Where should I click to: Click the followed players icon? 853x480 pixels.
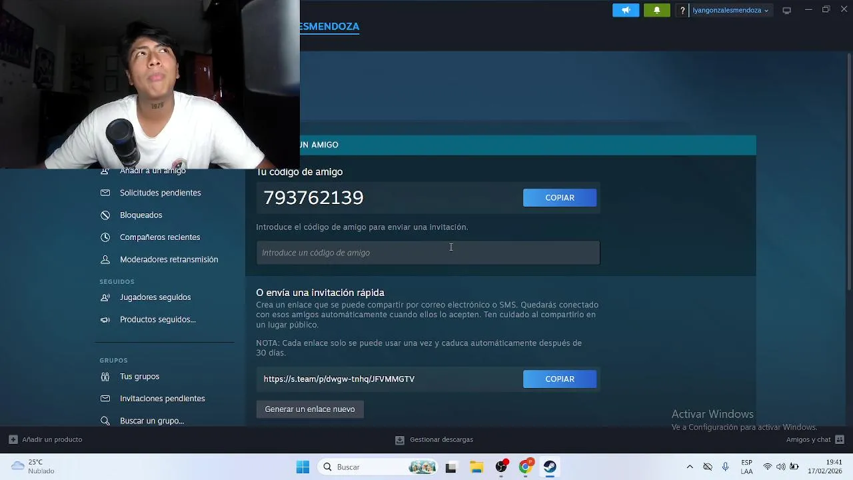(105, 297)
